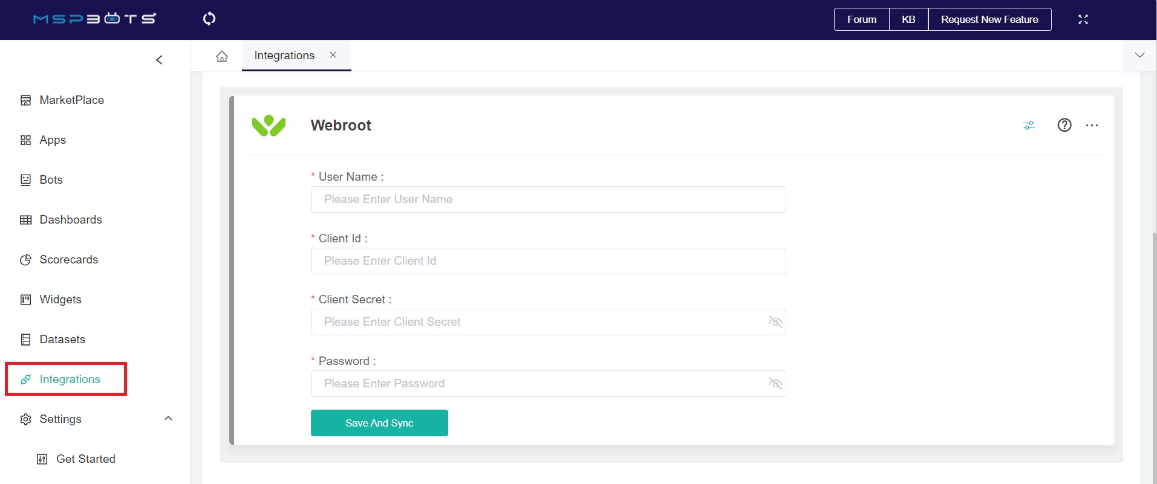
Task: Navigate to Dashboards
Action: pos(70,219)
